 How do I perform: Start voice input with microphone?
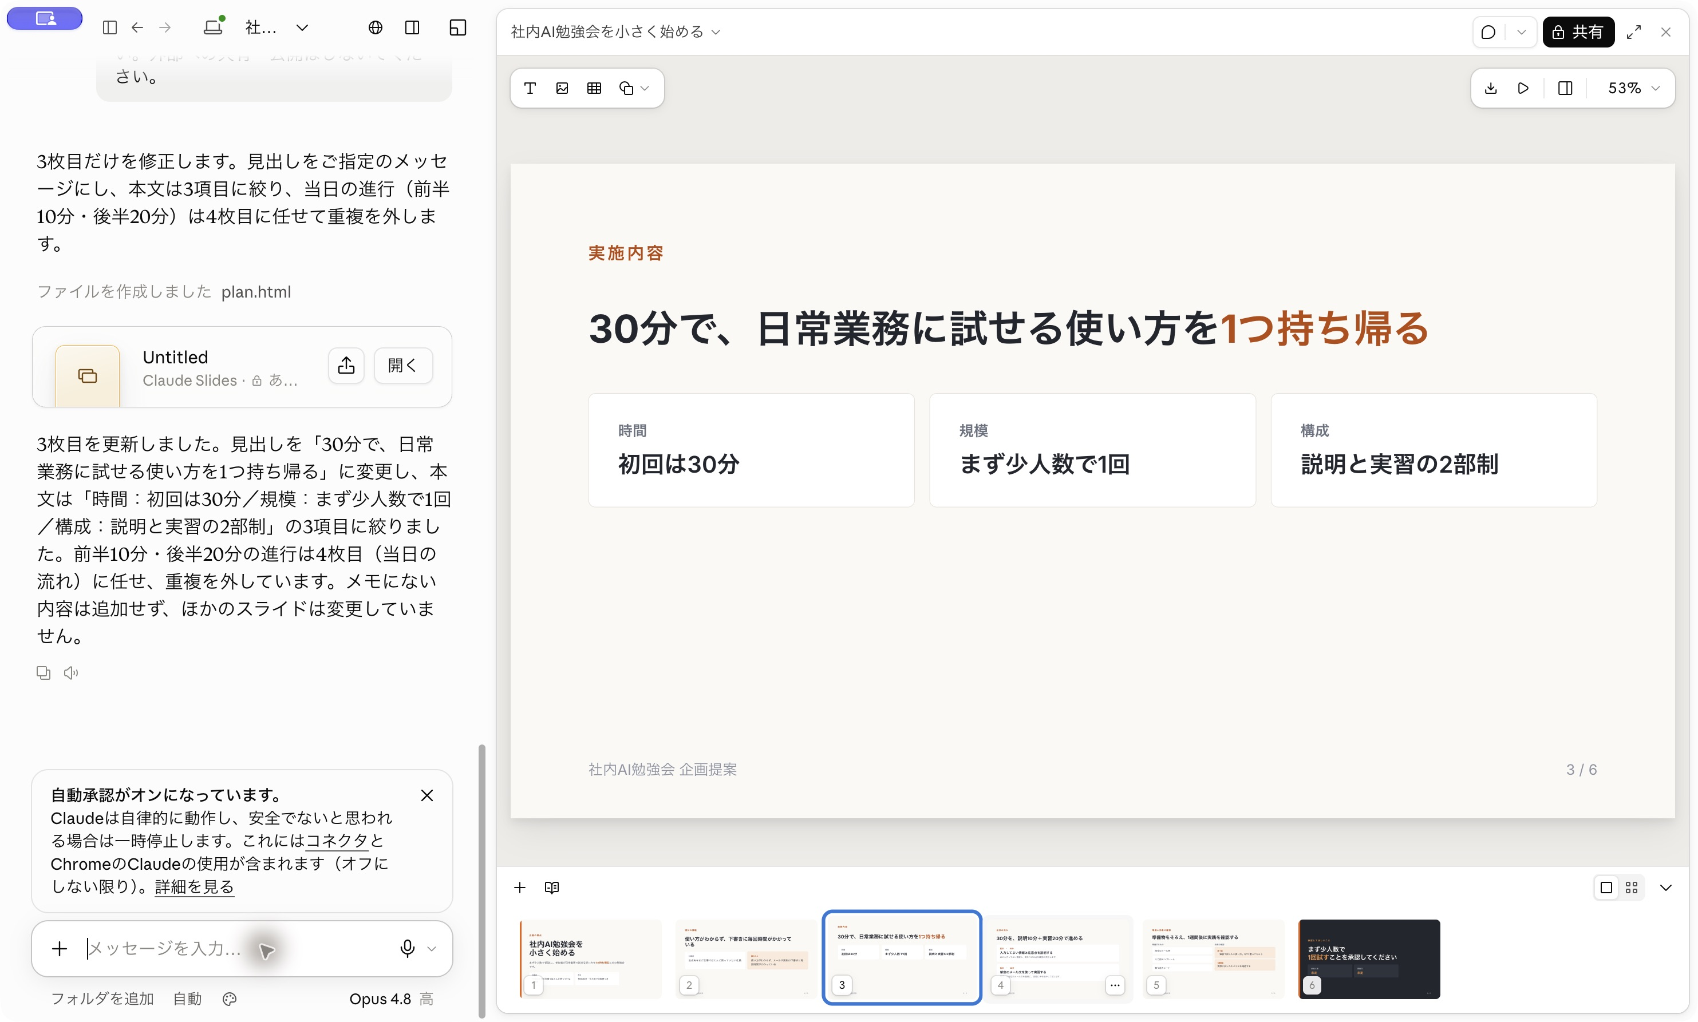coord(407,948)
